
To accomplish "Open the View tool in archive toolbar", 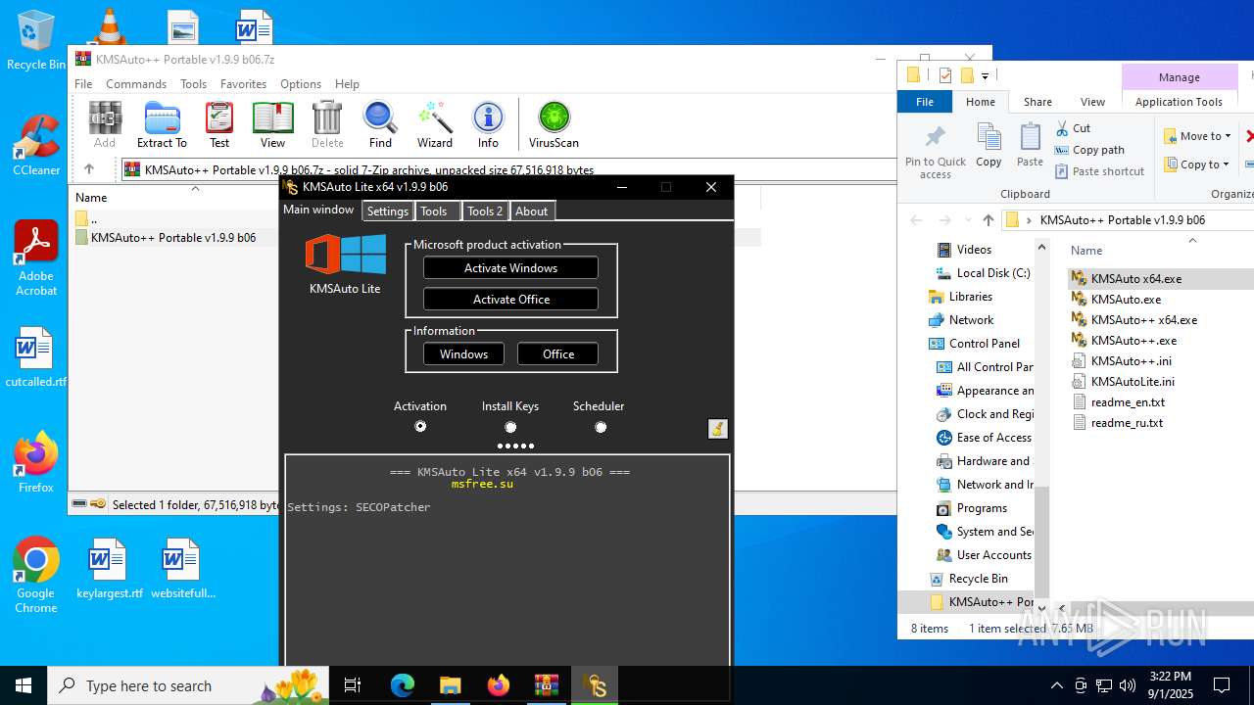I will coord(273,124).
